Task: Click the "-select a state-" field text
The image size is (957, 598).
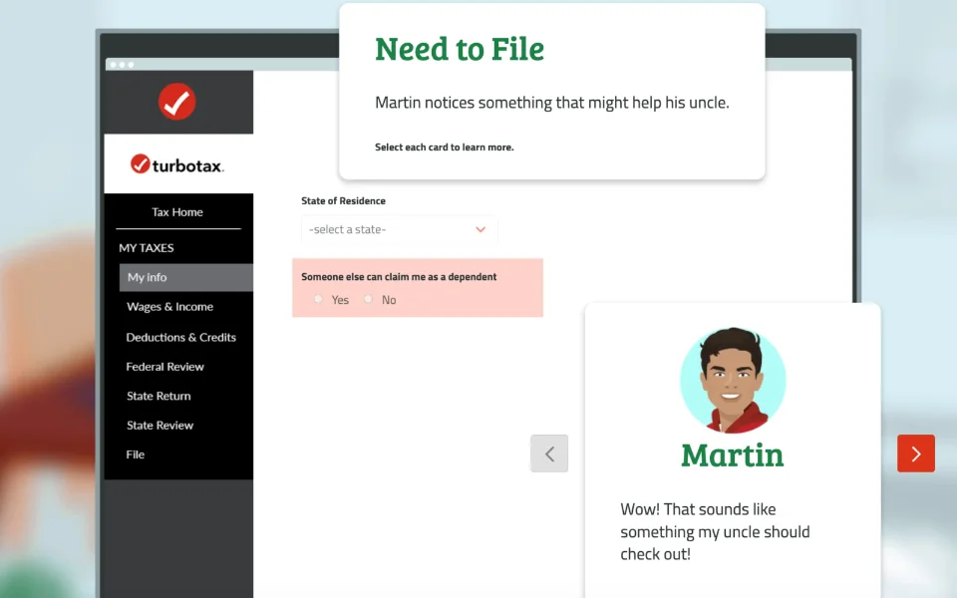Action: [x=348, y=230]
